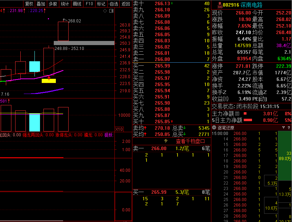
Task: Open the 统计 statistics menu
Action: [64, 4]
